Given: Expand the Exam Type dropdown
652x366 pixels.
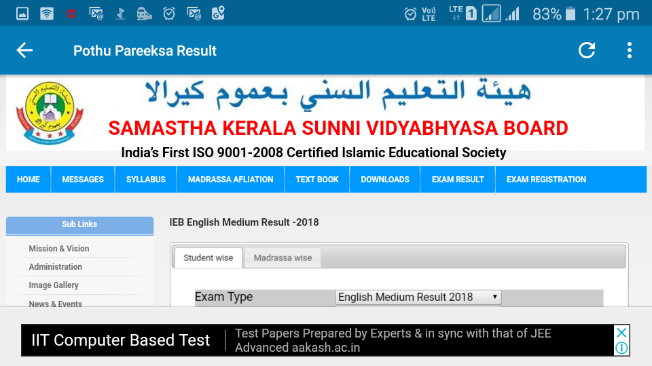Looking at the screenshot, I should [x=418, y=297].
